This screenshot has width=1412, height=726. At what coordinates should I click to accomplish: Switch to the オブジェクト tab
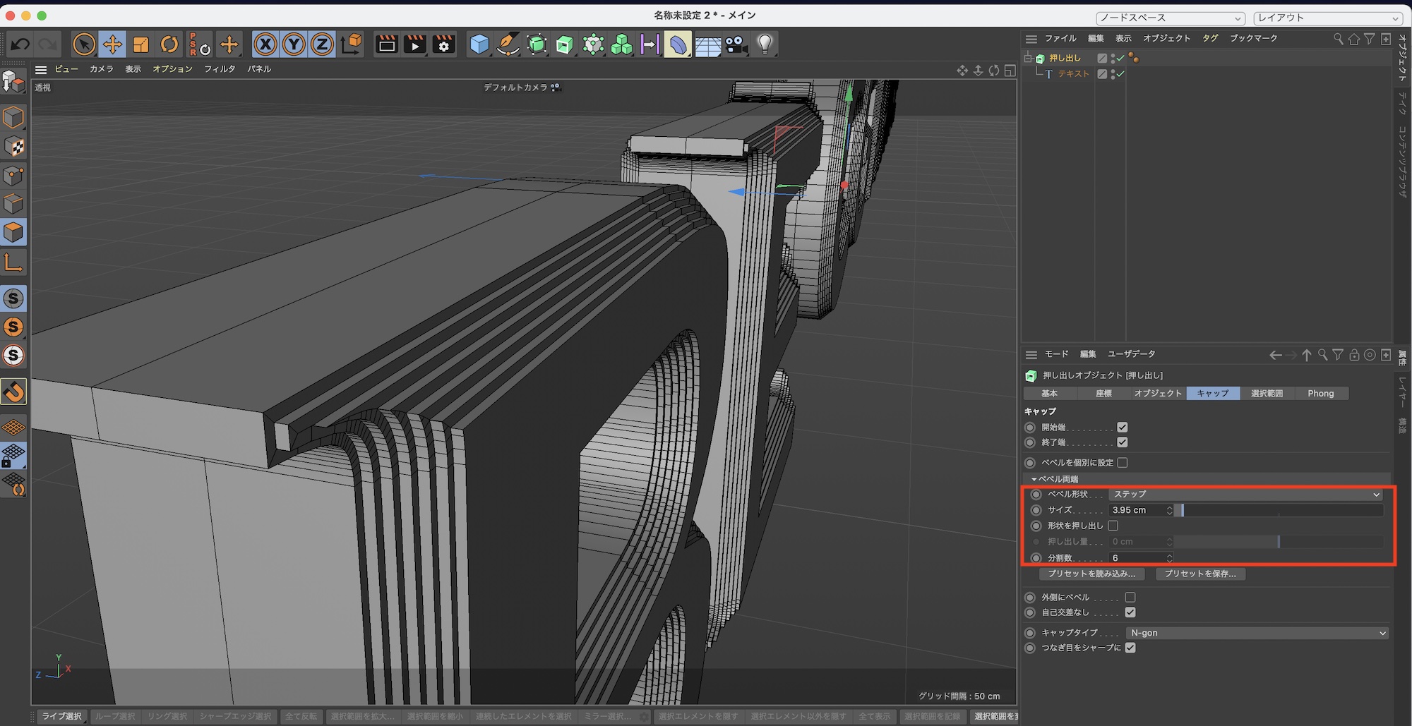[x=1158, y=394]
